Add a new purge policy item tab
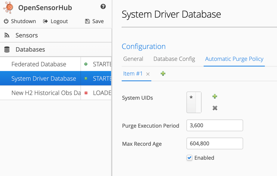Screen dimensions: 277x176 163,74
